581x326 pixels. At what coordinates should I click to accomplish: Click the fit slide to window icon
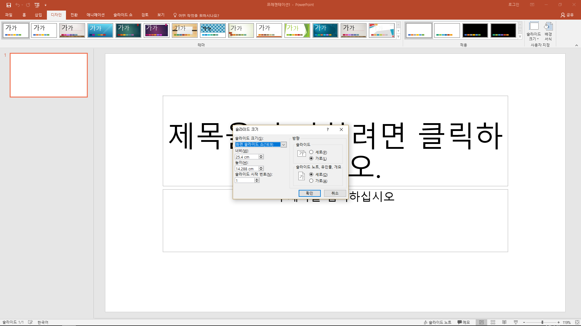577,322
